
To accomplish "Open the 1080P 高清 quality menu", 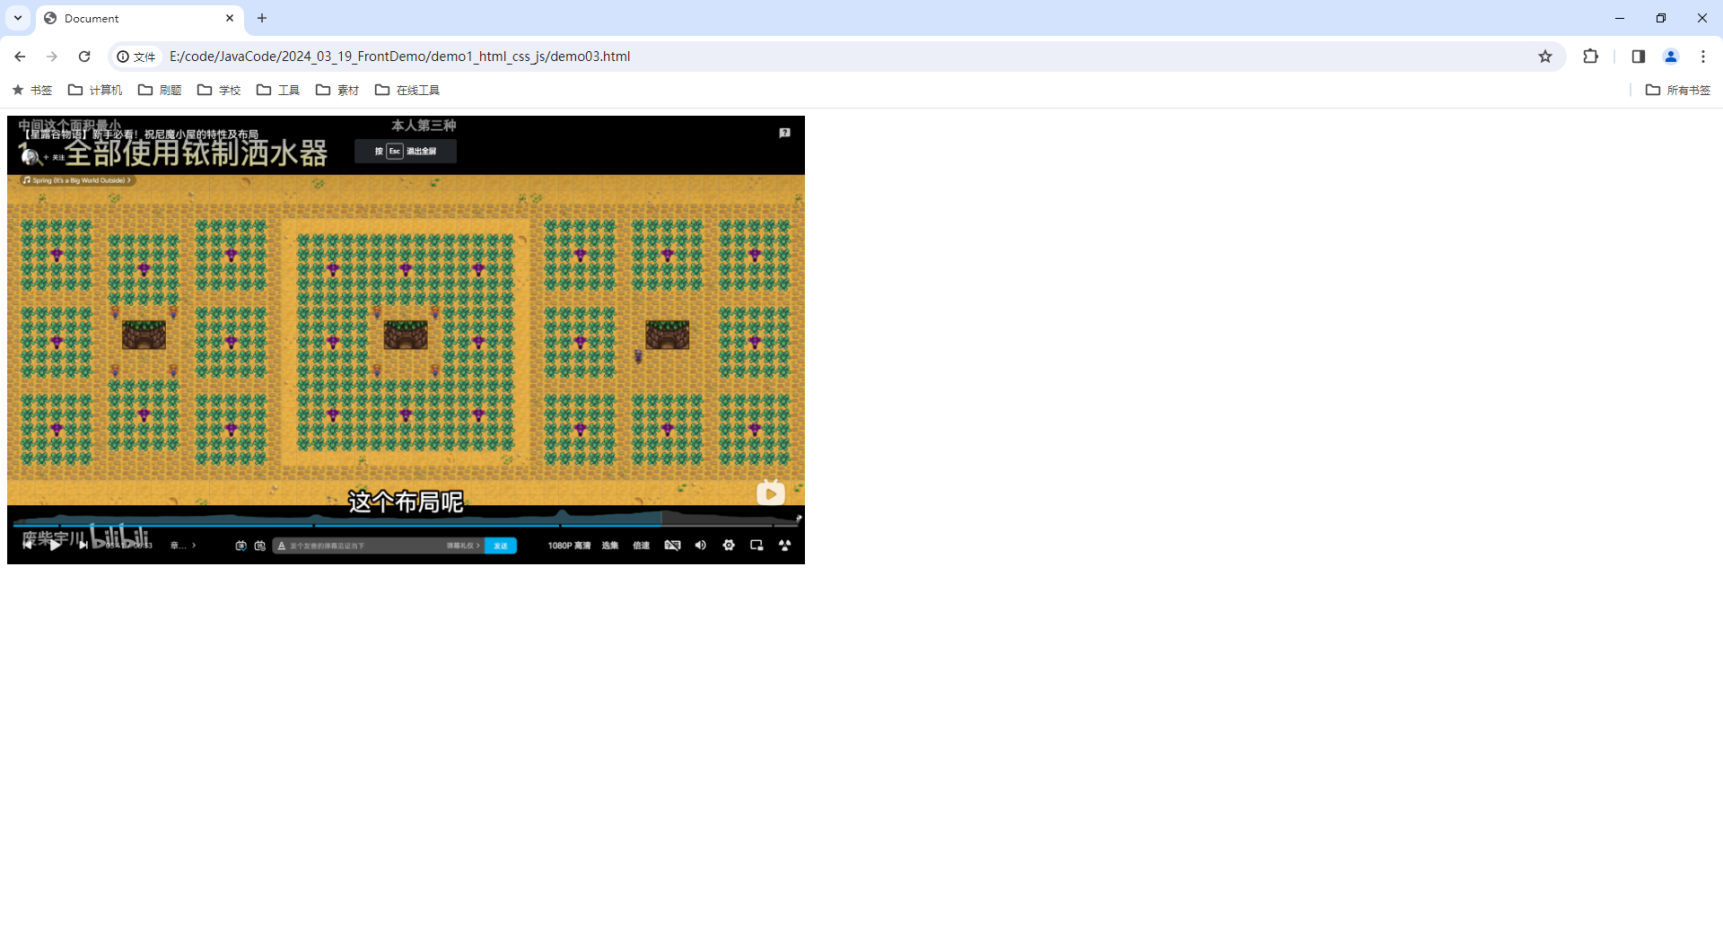I will 570,545.
